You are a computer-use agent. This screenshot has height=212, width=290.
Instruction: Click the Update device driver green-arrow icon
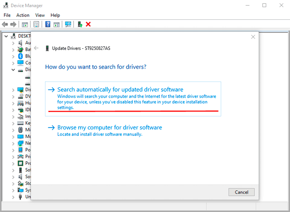pos(80,24)
